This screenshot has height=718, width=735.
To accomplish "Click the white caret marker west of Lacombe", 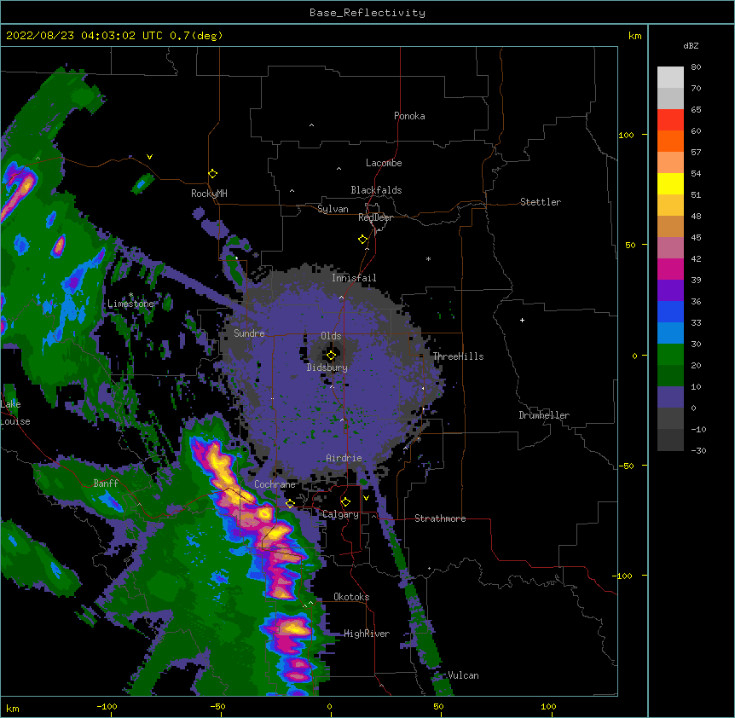I will (x=339, y=169).
